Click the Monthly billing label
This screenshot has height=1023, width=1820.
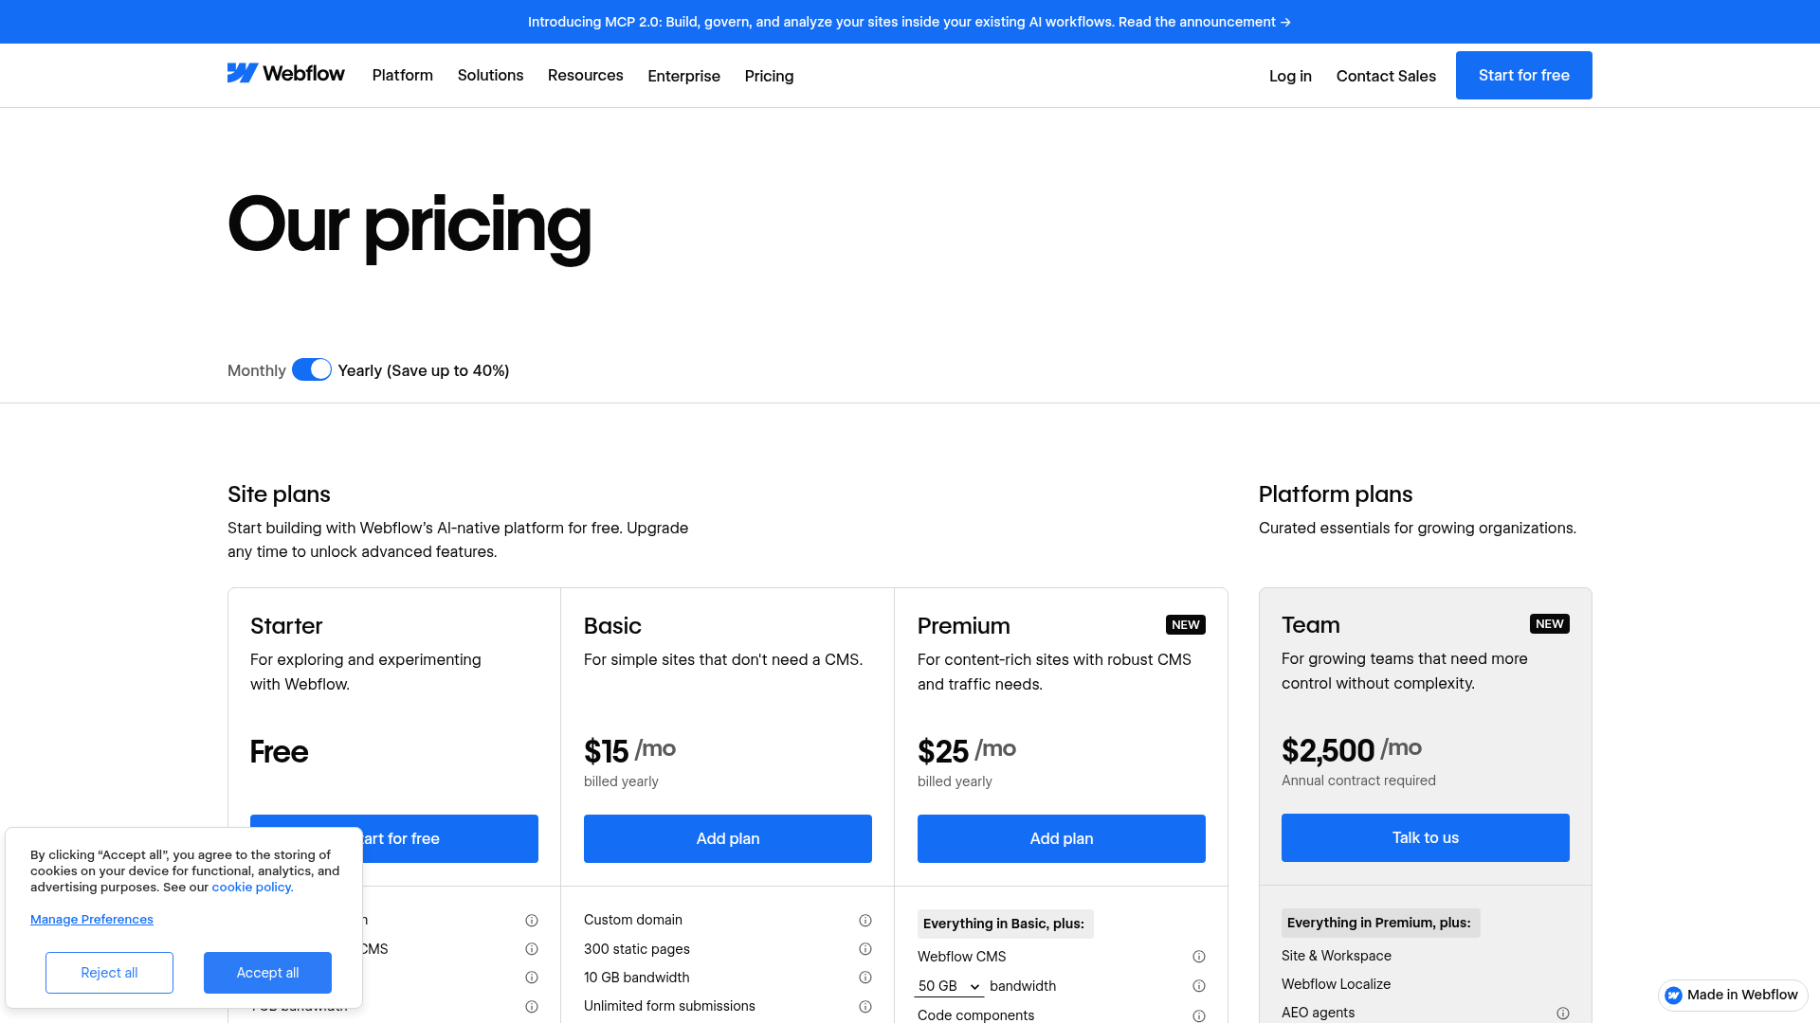[257, 370]
